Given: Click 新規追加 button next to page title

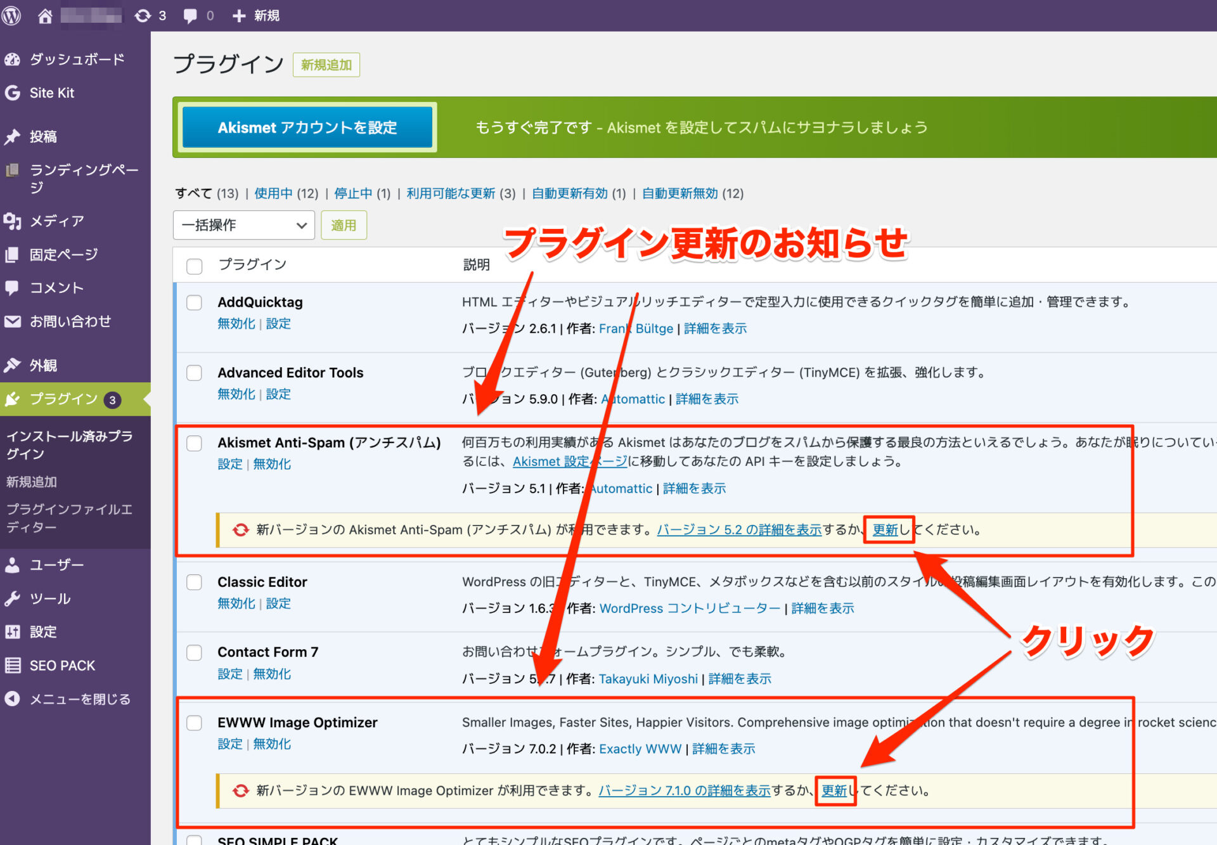Looking at the screenshot, I should [326, 65].
